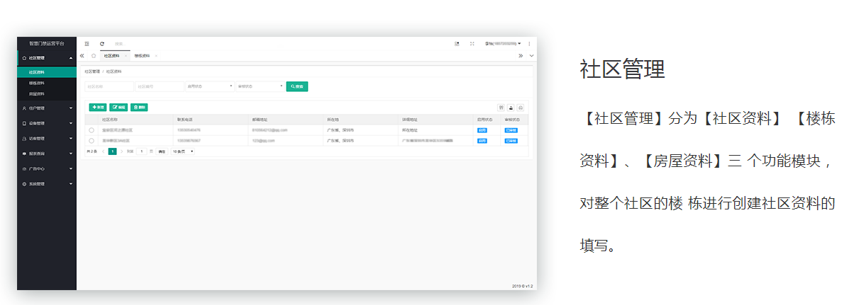Viewport: 849px width, 305px height.
Task: Click the green 编辑 edit button
Action: (118, 108)
